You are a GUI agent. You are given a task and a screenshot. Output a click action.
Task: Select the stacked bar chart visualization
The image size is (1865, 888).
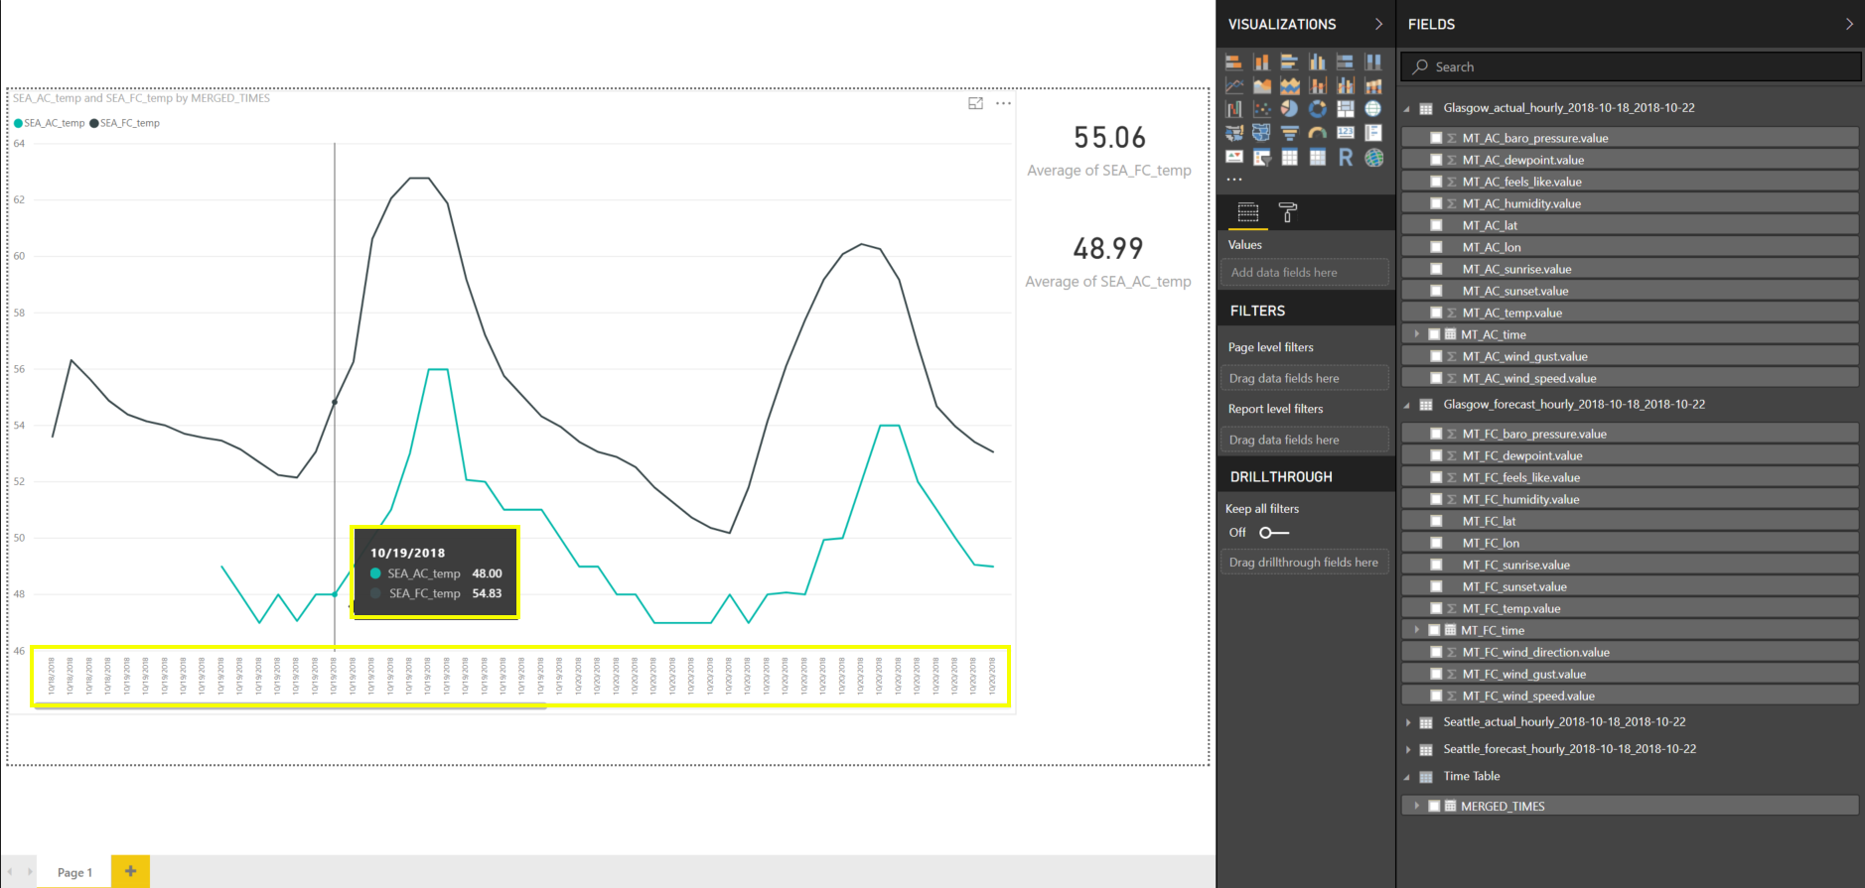coord(1233,62)
